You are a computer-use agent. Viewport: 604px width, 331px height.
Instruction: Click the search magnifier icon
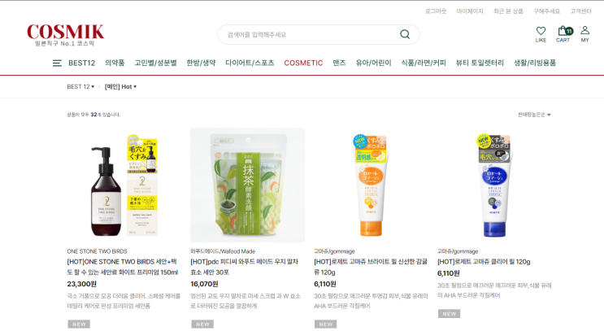click(405, 34)
